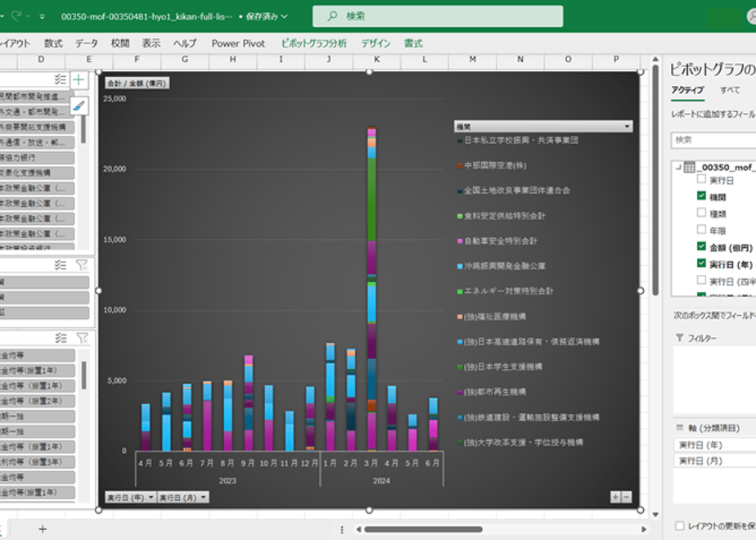Switch to the 校閲 ribbon tab

[x=120, y=43]
